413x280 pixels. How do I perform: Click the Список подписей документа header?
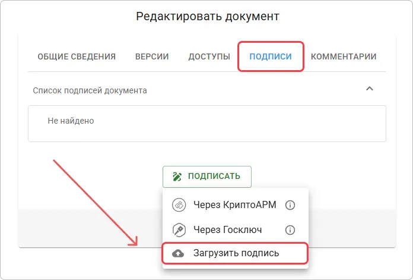click(x=90, y=90)
